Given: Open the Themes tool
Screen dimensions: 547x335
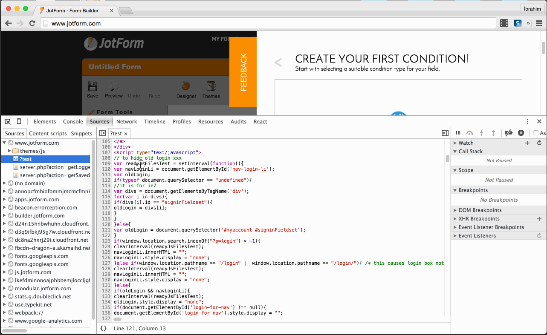Looking at the screenshot, I should coord(211,90).
